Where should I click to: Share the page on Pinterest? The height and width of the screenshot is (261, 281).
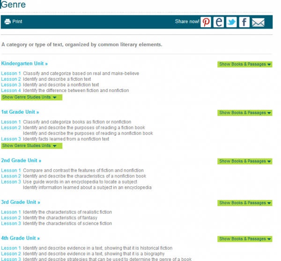click(x=206, y=22)
